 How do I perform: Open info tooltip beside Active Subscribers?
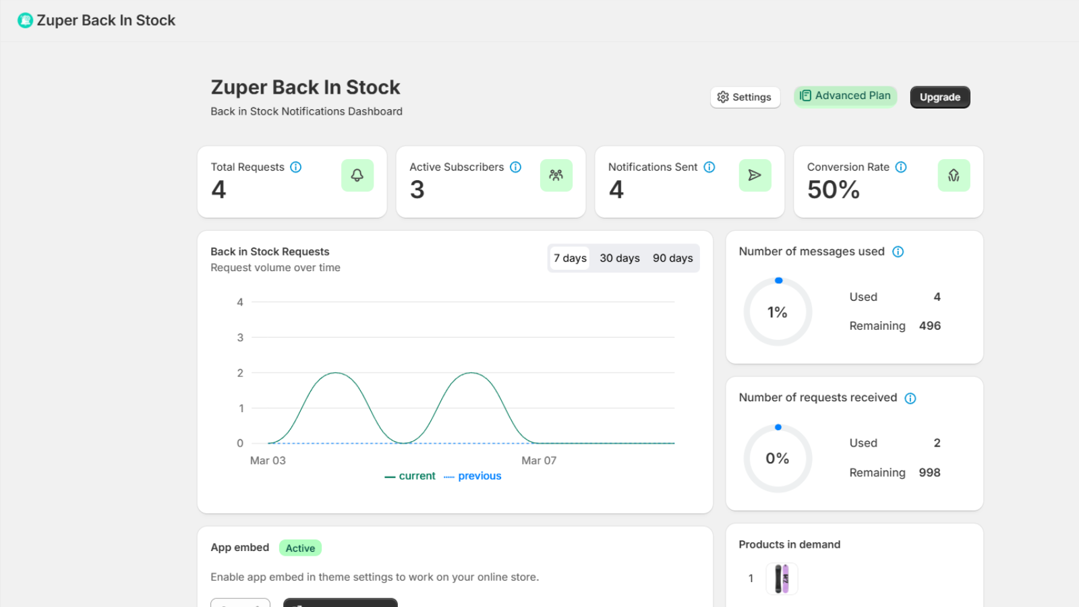(516, 167)
